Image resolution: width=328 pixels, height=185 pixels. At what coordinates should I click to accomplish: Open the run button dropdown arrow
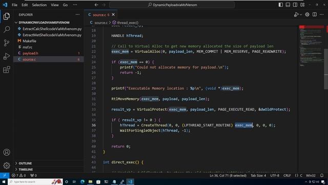click(301, 15)
